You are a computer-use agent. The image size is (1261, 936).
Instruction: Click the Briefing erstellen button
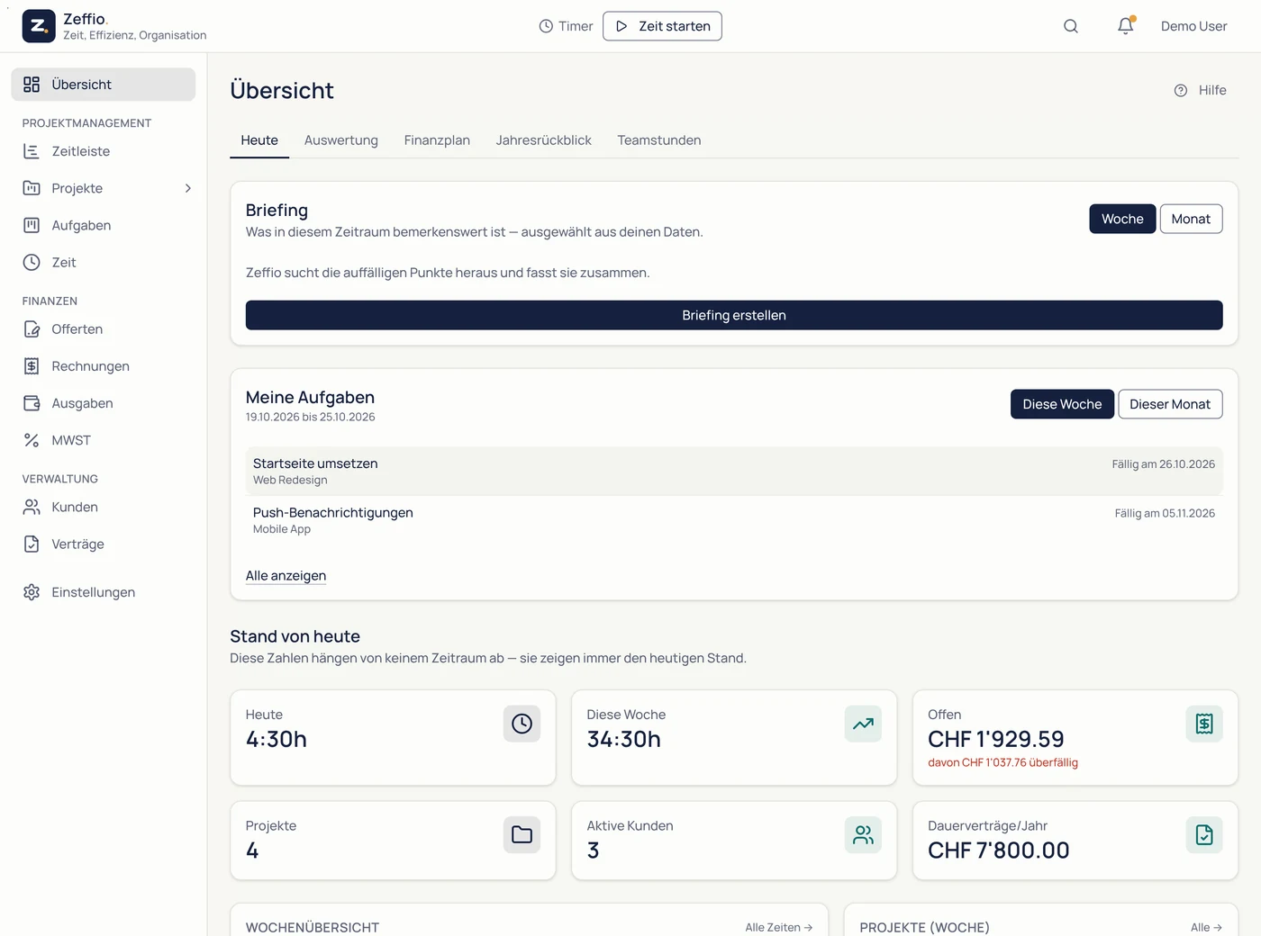pos(734,315)
